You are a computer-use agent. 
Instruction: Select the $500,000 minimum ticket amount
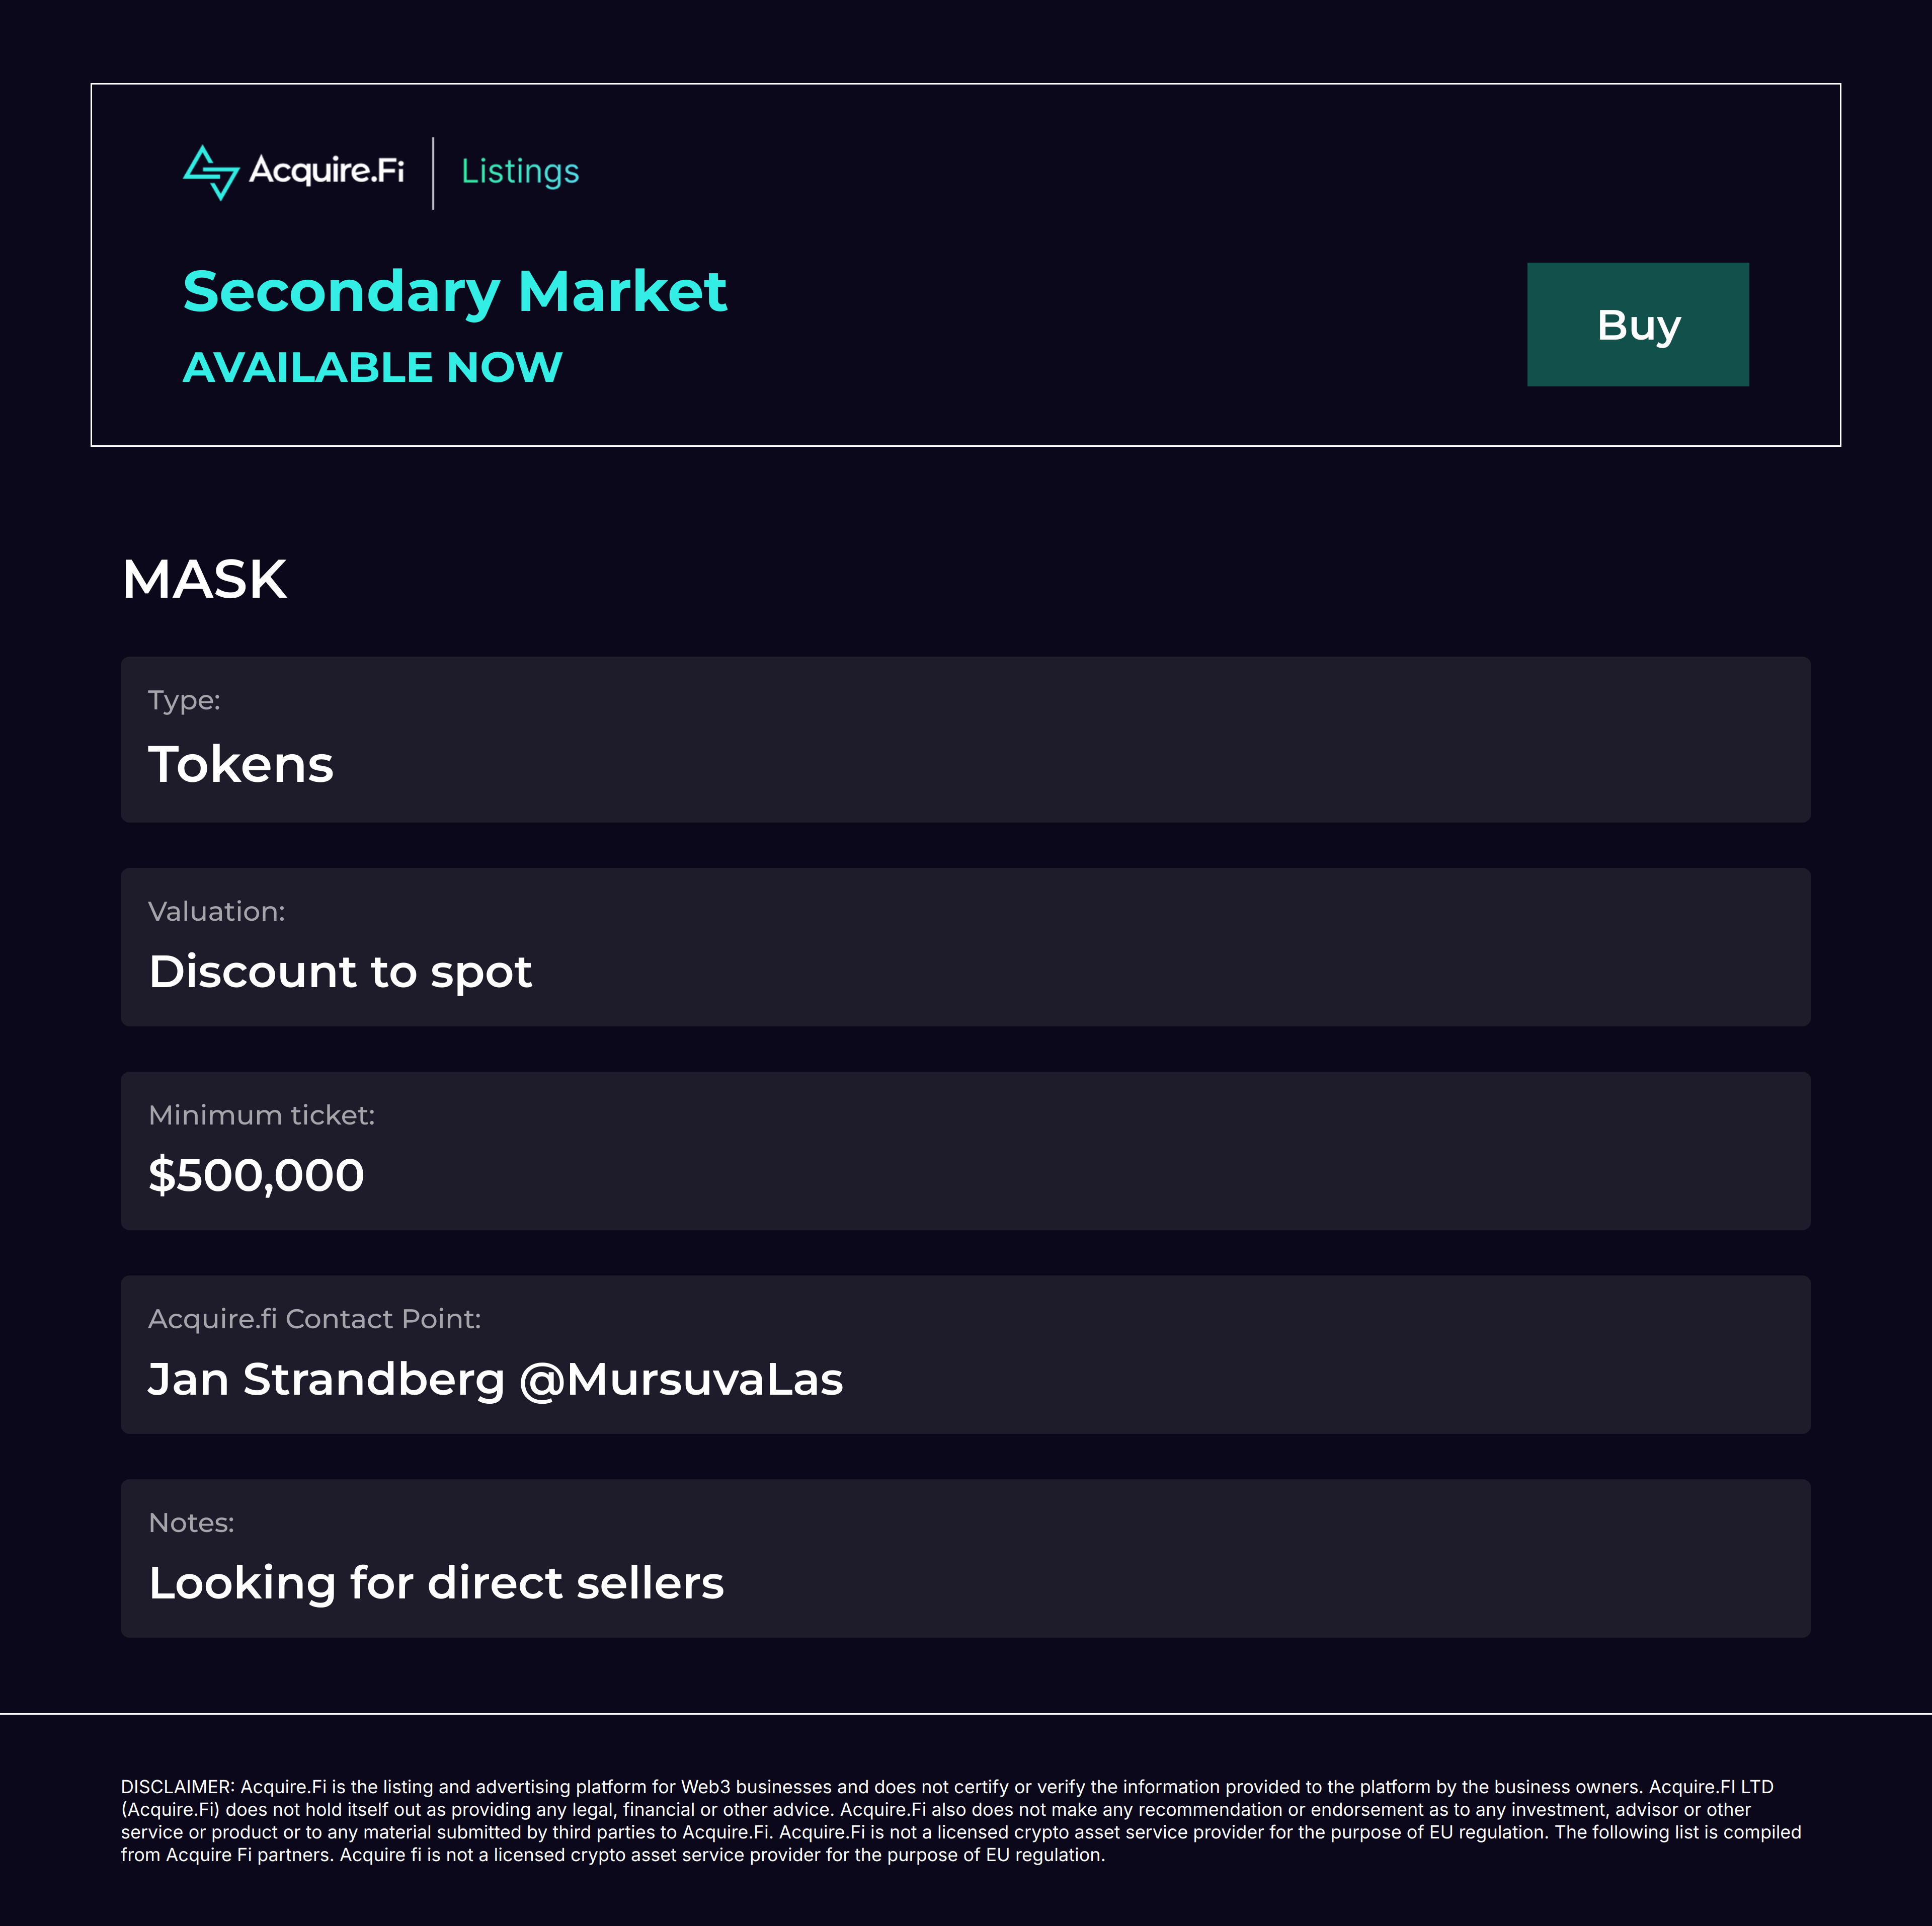click(256, 1176)
